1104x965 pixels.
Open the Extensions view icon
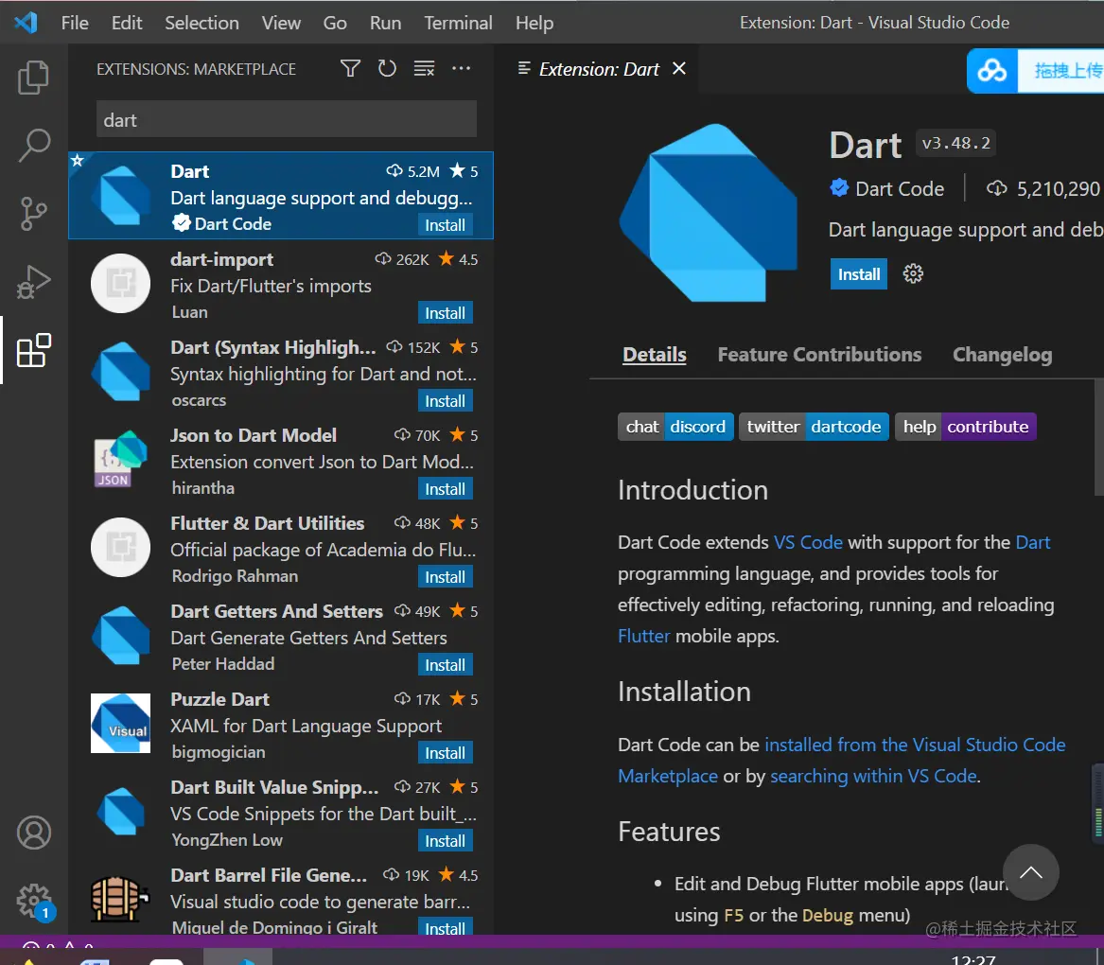pos(33,350)
